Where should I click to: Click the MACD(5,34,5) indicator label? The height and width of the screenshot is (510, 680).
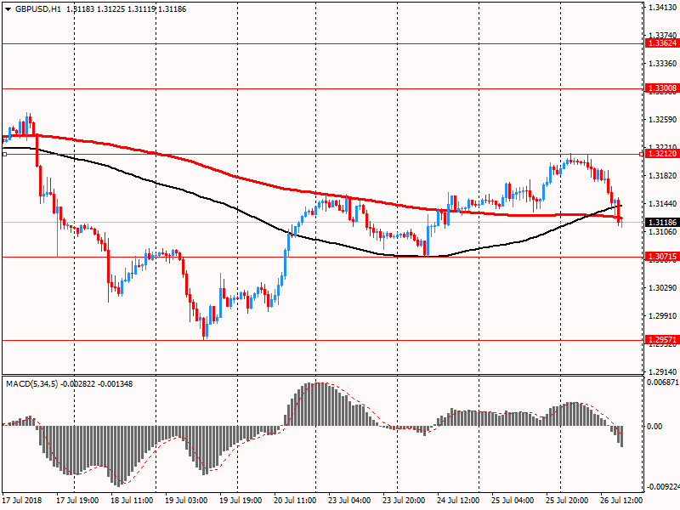(31, 384)
